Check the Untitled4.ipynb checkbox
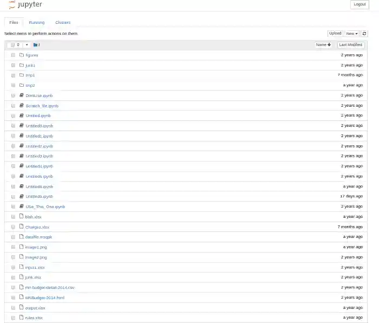This screenshot has width=379, height=323. 13,166
